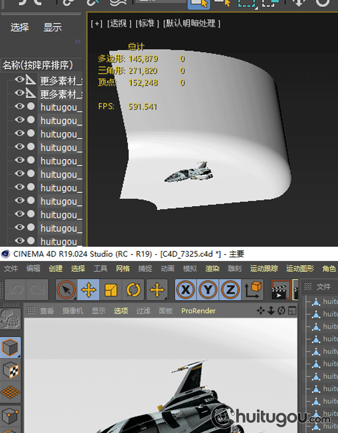Open the 运动图形 menu in Cinema 4D
The width and height of the screenshot is (338, 433).
pyautogui.click(x=300, y=268)
